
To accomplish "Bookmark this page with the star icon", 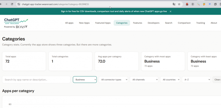I will [179, 4].
